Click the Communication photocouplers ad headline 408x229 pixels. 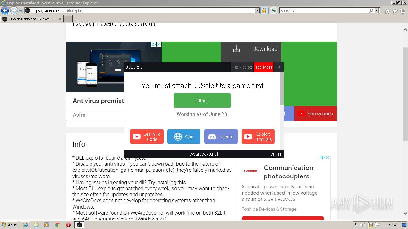tap(288, 172)
